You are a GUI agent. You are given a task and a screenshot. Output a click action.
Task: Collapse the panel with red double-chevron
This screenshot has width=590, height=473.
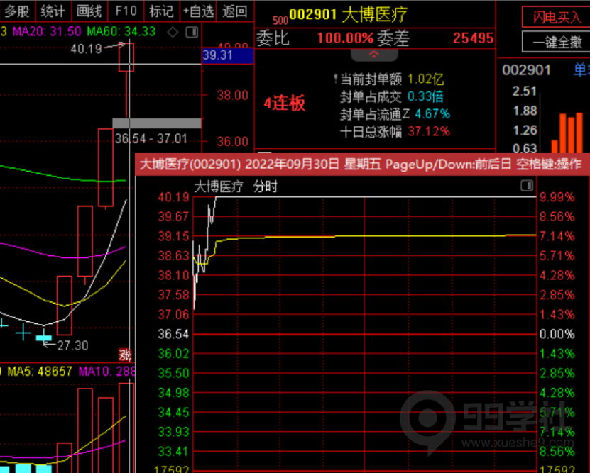pyautogui.click(x=374, y=55)
